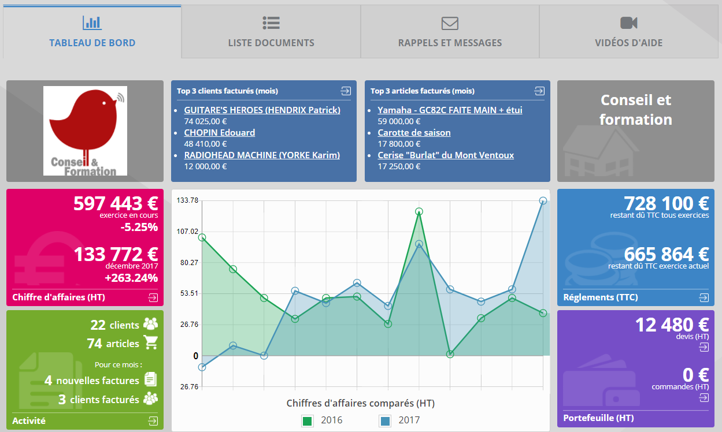
Task: Open the commandes (HT) arrow icon
Action: (704, 397)
